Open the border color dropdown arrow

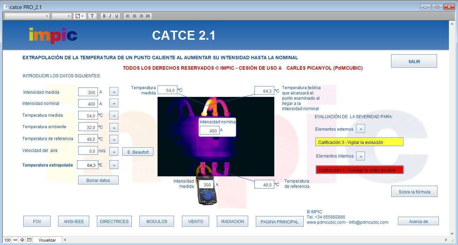(x=83, y=16)
